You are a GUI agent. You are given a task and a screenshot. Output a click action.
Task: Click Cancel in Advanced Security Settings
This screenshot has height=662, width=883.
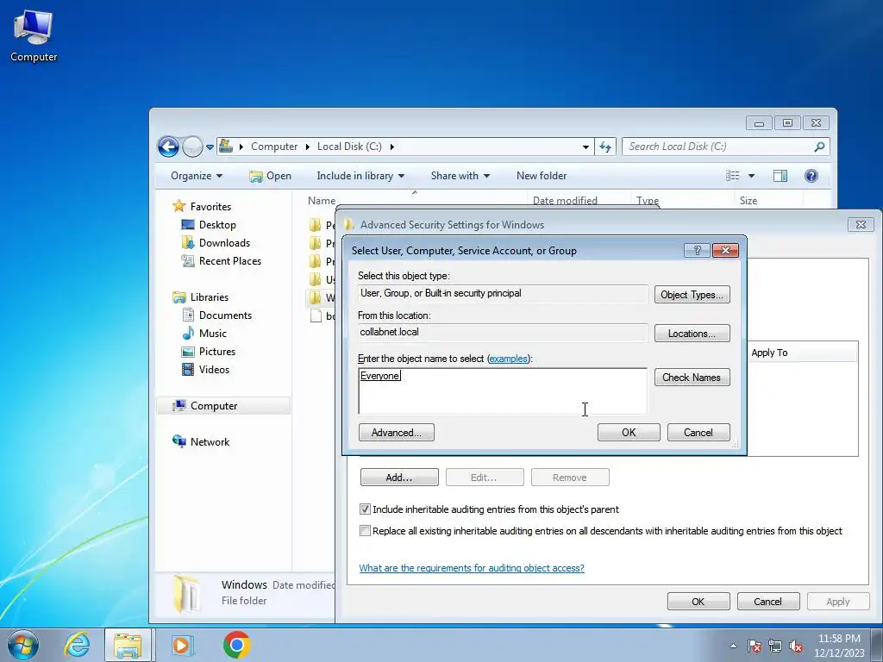[x=767, y=601]
